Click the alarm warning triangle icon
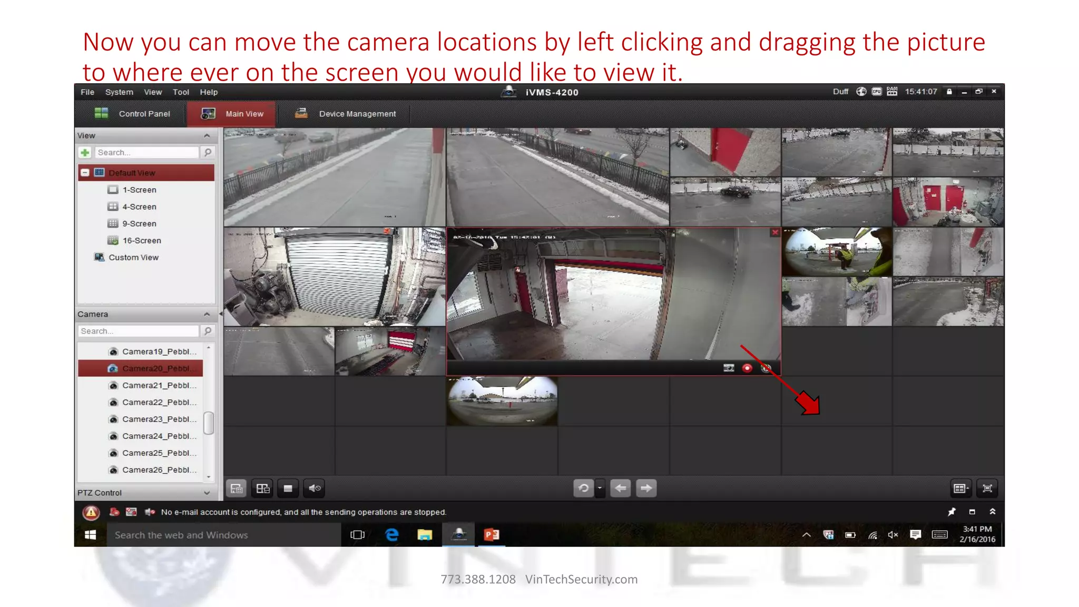This screenshot has width=1079, height=607. (x=91, y=512)
